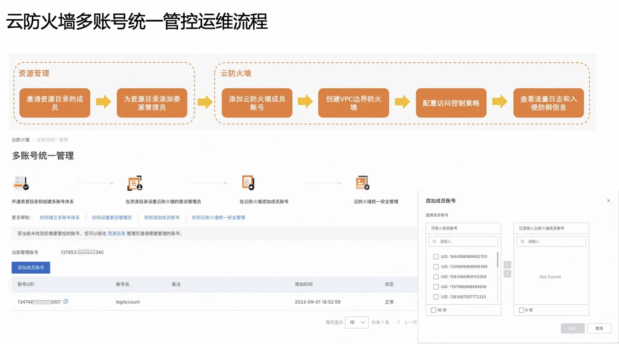This screenshot has width=619, height=344.
Task: Follow the 资源目录 link in the notice
Action: coord(117,234)
